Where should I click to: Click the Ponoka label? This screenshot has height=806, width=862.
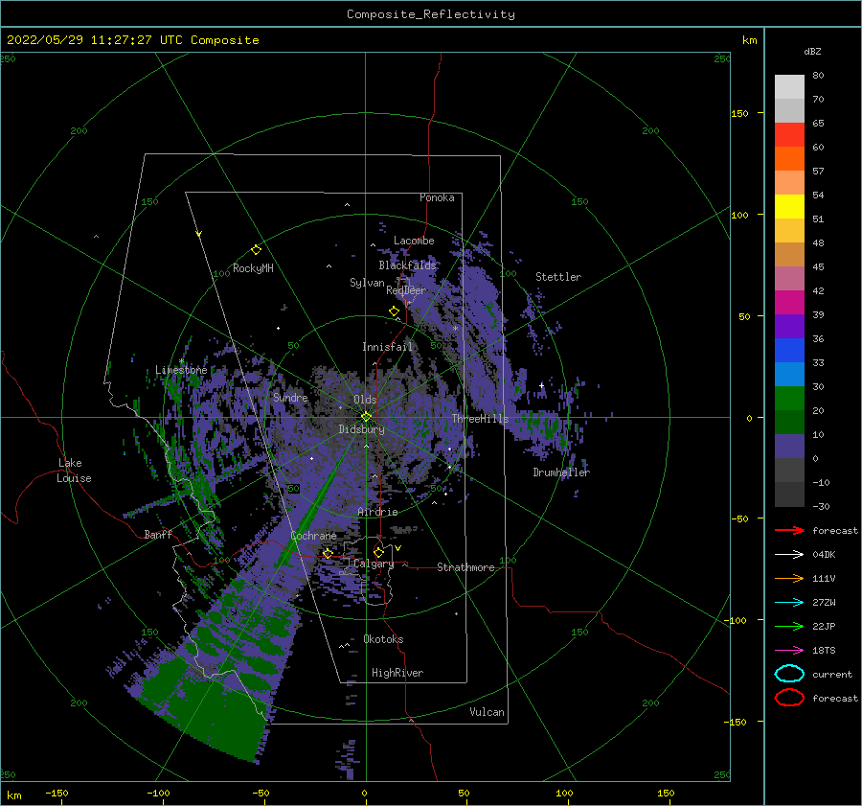(437, 197)
